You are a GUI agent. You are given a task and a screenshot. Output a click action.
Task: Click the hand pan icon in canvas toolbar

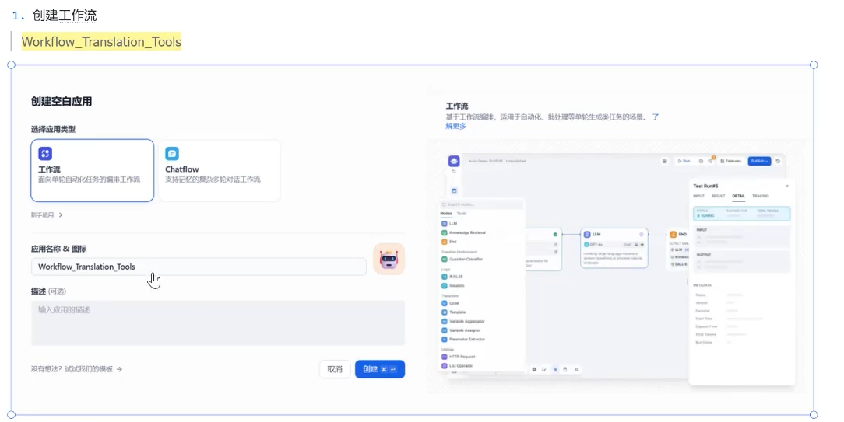[565, 370]
